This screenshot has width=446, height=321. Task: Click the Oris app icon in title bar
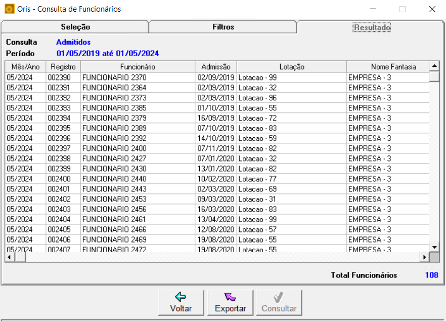pyautogui.click(x=10, y=9)
